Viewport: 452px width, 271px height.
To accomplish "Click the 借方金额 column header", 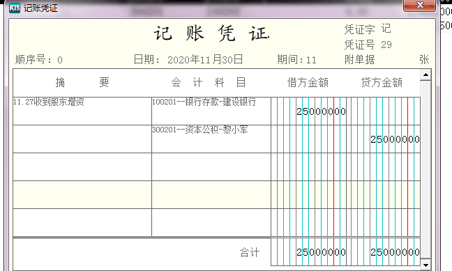I will 308,83.
